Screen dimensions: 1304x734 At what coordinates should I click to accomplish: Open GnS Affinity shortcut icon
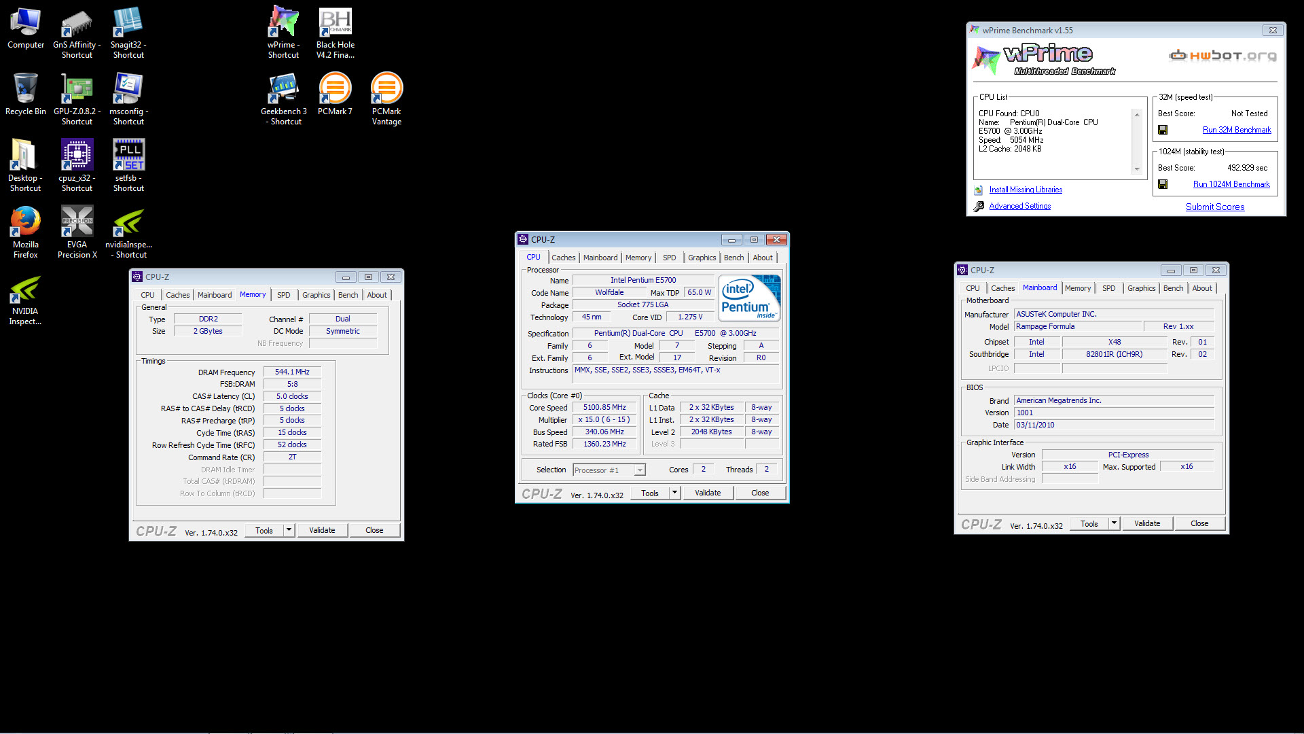(77, 33)
